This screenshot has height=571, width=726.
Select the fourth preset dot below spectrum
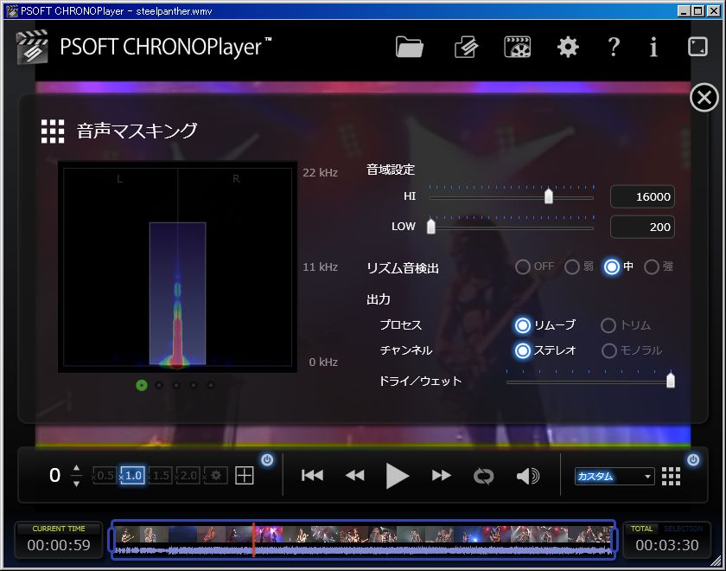[x=194, y=385]
